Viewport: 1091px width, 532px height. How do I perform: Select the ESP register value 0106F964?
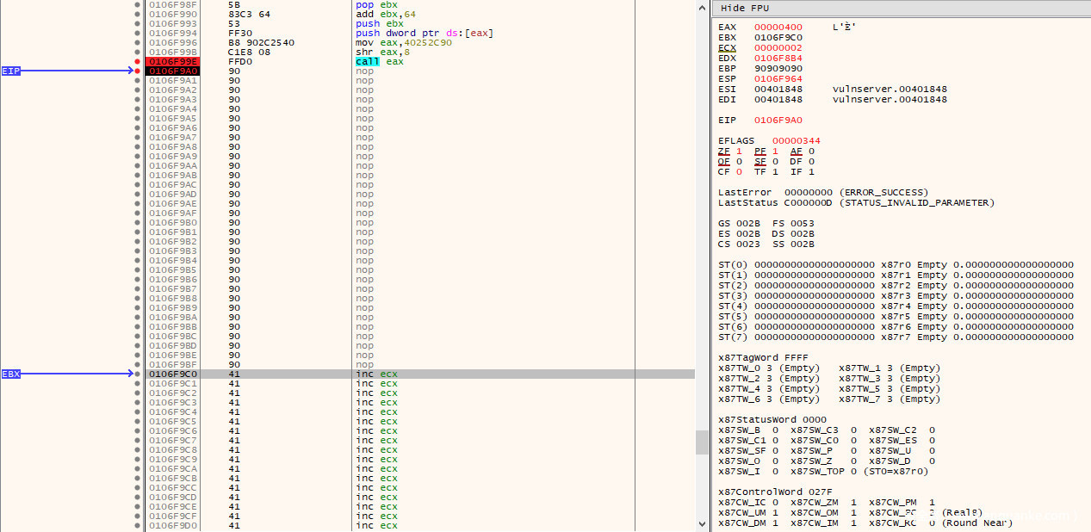(778, 78)
